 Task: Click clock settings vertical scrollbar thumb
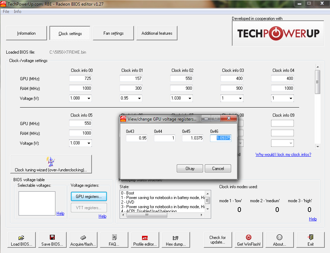click(318, 82)
